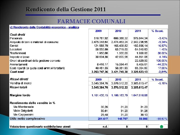Click 'Oneri straordinari della gestione corrente' label
The width and height of the screenshot is (180, 135).
(35, 60)
